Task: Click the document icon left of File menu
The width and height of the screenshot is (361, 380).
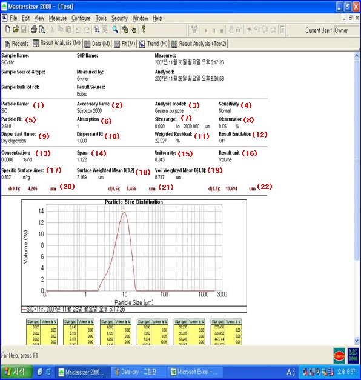Action: [x=4, y=18]
